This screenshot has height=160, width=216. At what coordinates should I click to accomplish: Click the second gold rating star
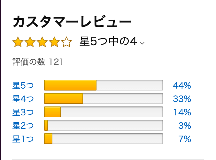(x=30, y=42)
